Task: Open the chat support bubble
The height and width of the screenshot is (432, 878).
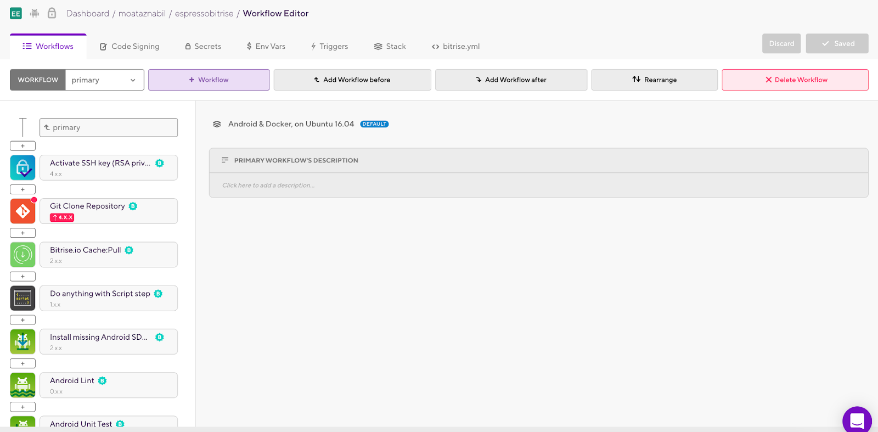Action: pos(857,420)
